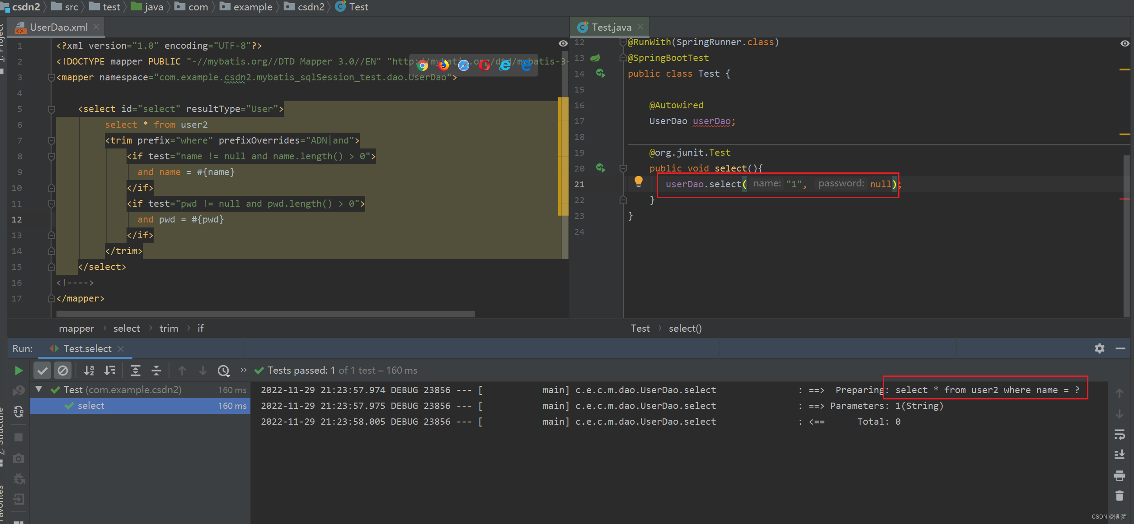Click the Run test play button
The height and width of the screenshot is (524, 1134).
pos(17,370)
